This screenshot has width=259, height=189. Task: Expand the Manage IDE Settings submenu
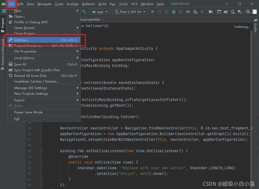click(44, 88)
